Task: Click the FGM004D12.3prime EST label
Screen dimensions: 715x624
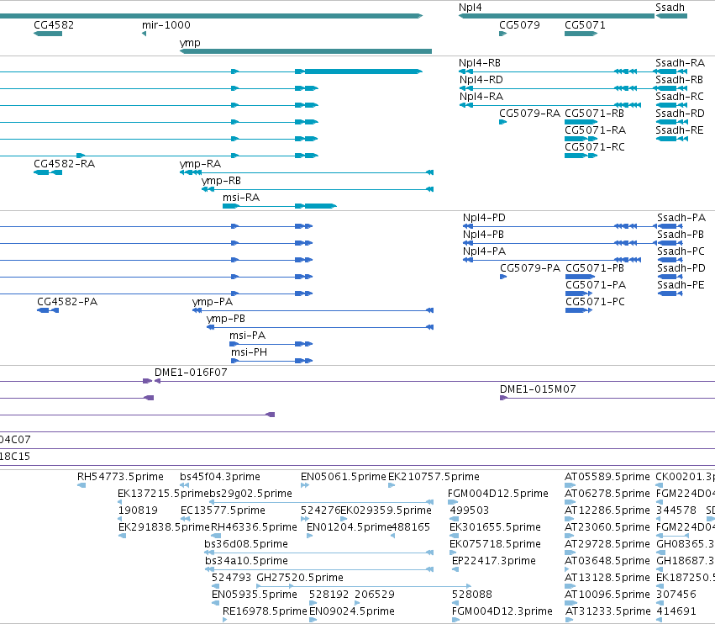Action: coord(502,611)
